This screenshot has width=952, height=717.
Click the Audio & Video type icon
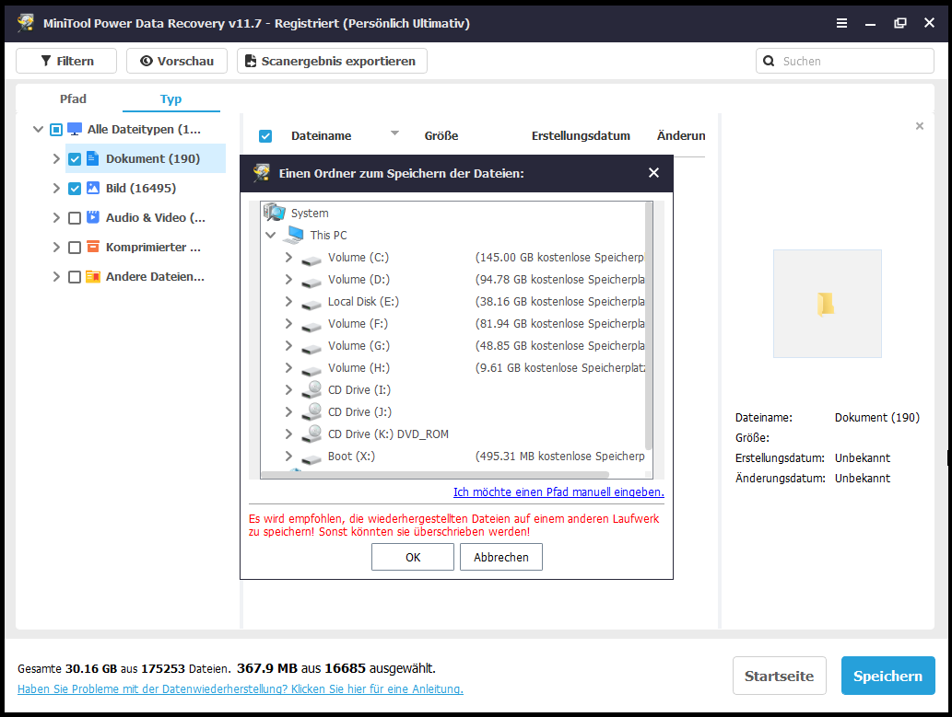[93, 217]
